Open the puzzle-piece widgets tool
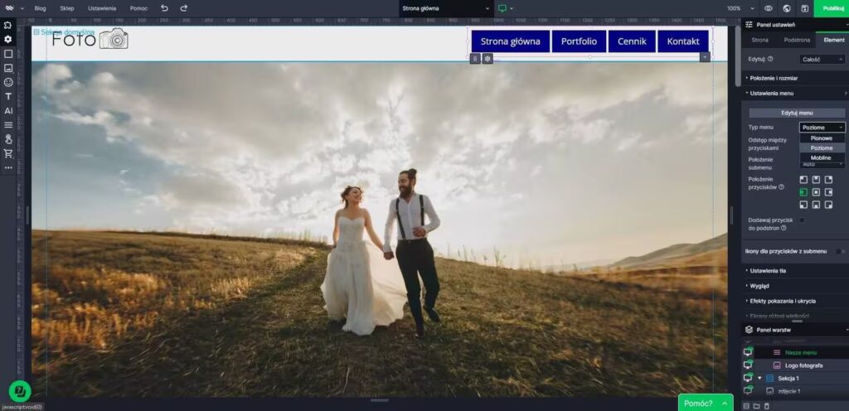849x411 pixels. (x=8, y=25)
